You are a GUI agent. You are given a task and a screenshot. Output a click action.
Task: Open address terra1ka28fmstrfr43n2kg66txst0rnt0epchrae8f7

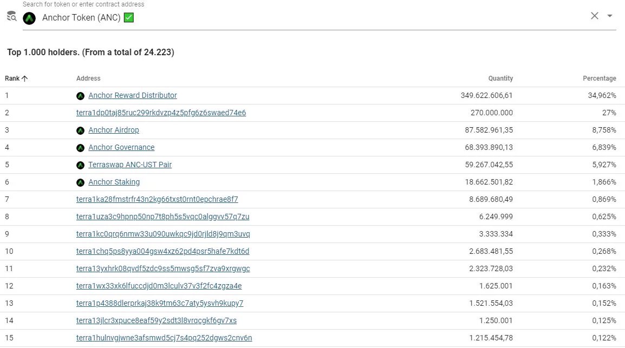[x=157, y=200]
